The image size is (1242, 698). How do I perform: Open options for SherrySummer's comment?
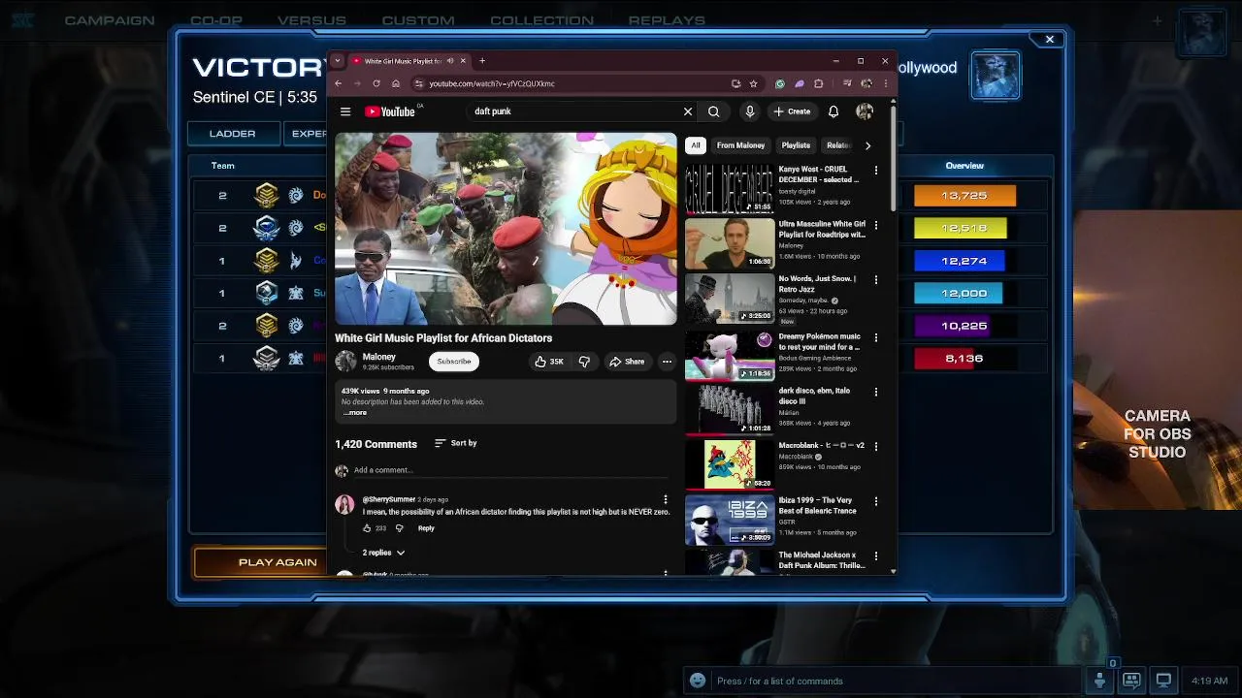pyautogui.click(x=666, y=500)
